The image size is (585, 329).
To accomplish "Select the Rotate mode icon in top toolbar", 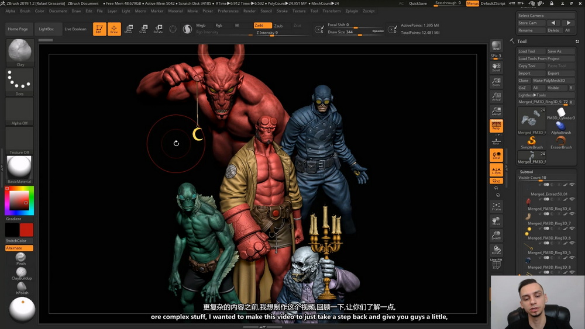I will pyautogui.click(x=158, y=29).
